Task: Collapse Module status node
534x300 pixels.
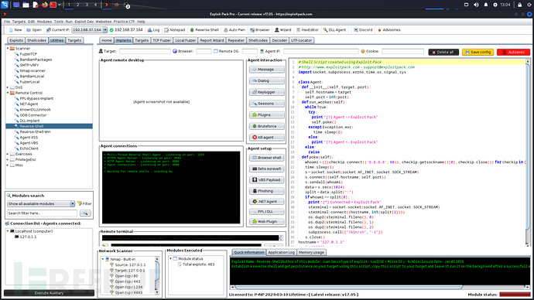Action: [170, 259]
